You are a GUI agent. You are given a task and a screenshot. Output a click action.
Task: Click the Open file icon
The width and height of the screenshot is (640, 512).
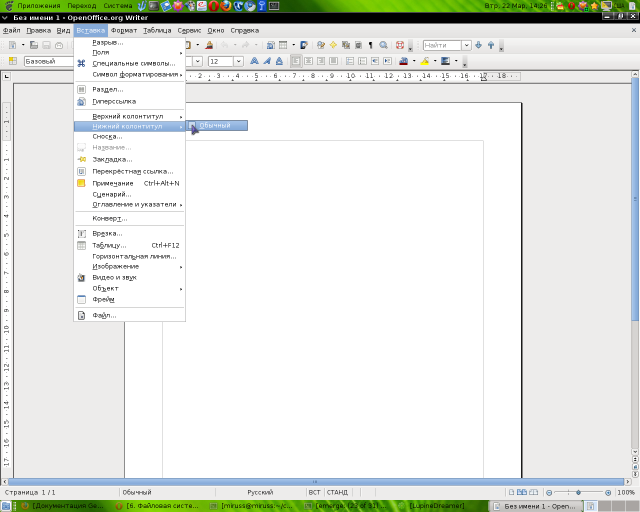coord(33,45)
